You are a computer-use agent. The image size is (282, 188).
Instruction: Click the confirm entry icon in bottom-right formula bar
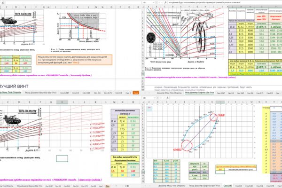click(164, 98)
